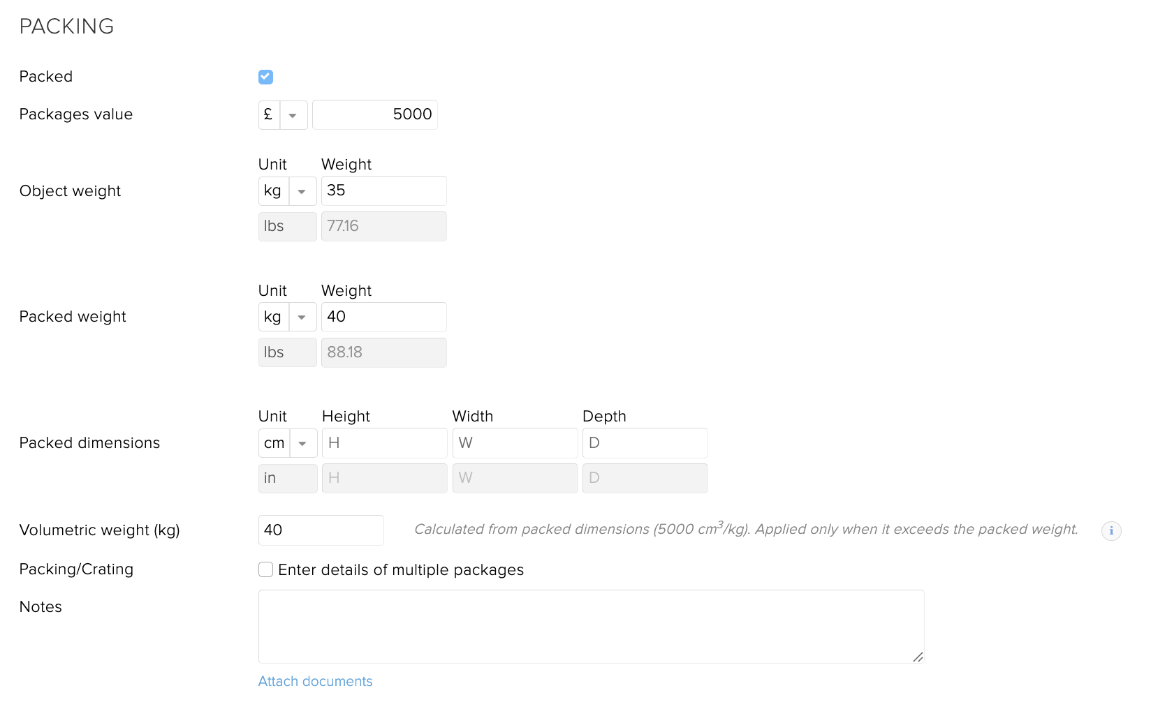Click the Packed weight lbs converted field
Image resolution: width=1151 pixels, height=702 pixels.
383,353
